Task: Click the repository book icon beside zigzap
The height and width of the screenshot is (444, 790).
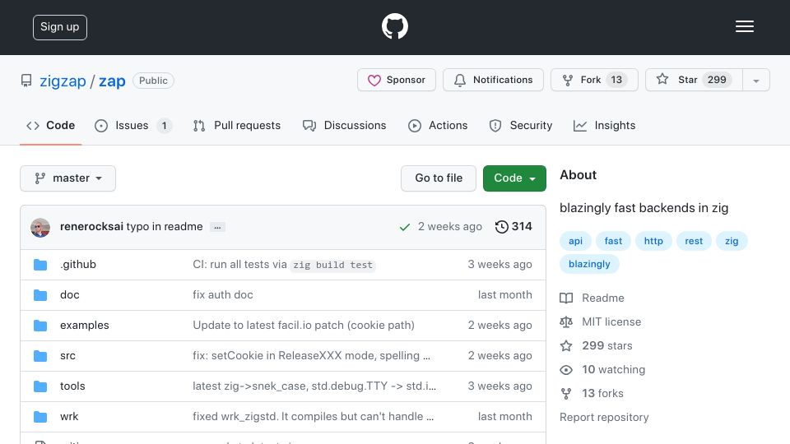Action: tap(26, 81)
